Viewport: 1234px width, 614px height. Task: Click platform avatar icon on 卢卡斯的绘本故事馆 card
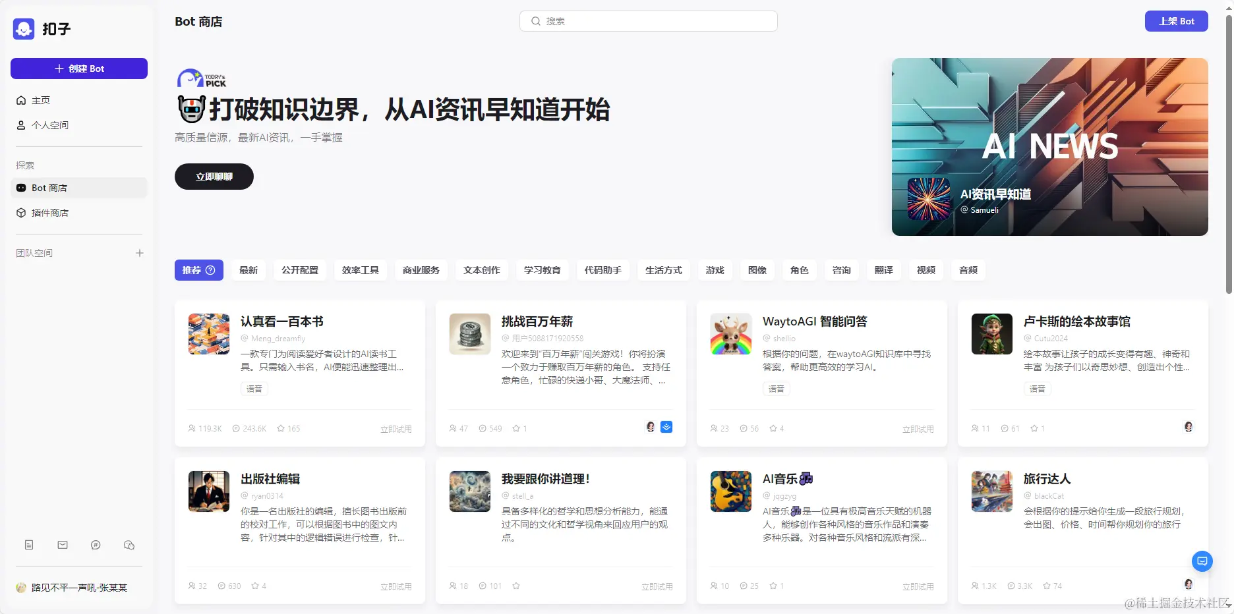coord(1189,427)
